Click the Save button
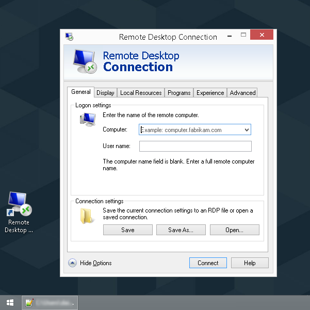This screenshot has height=310, width=310. (128, 230)
